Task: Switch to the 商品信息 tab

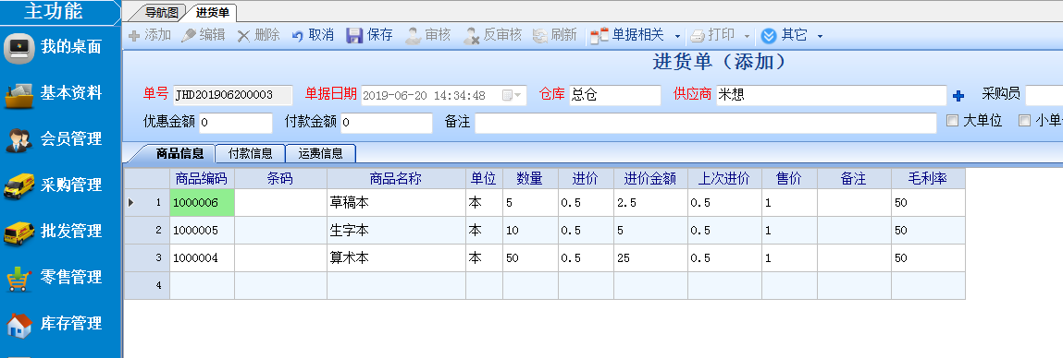Action: pyautogui.click(x=179, y=153)
